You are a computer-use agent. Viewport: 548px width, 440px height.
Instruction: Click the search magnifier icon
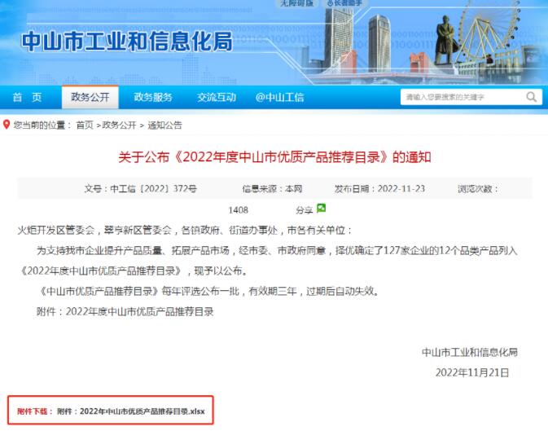coord(532,98)
